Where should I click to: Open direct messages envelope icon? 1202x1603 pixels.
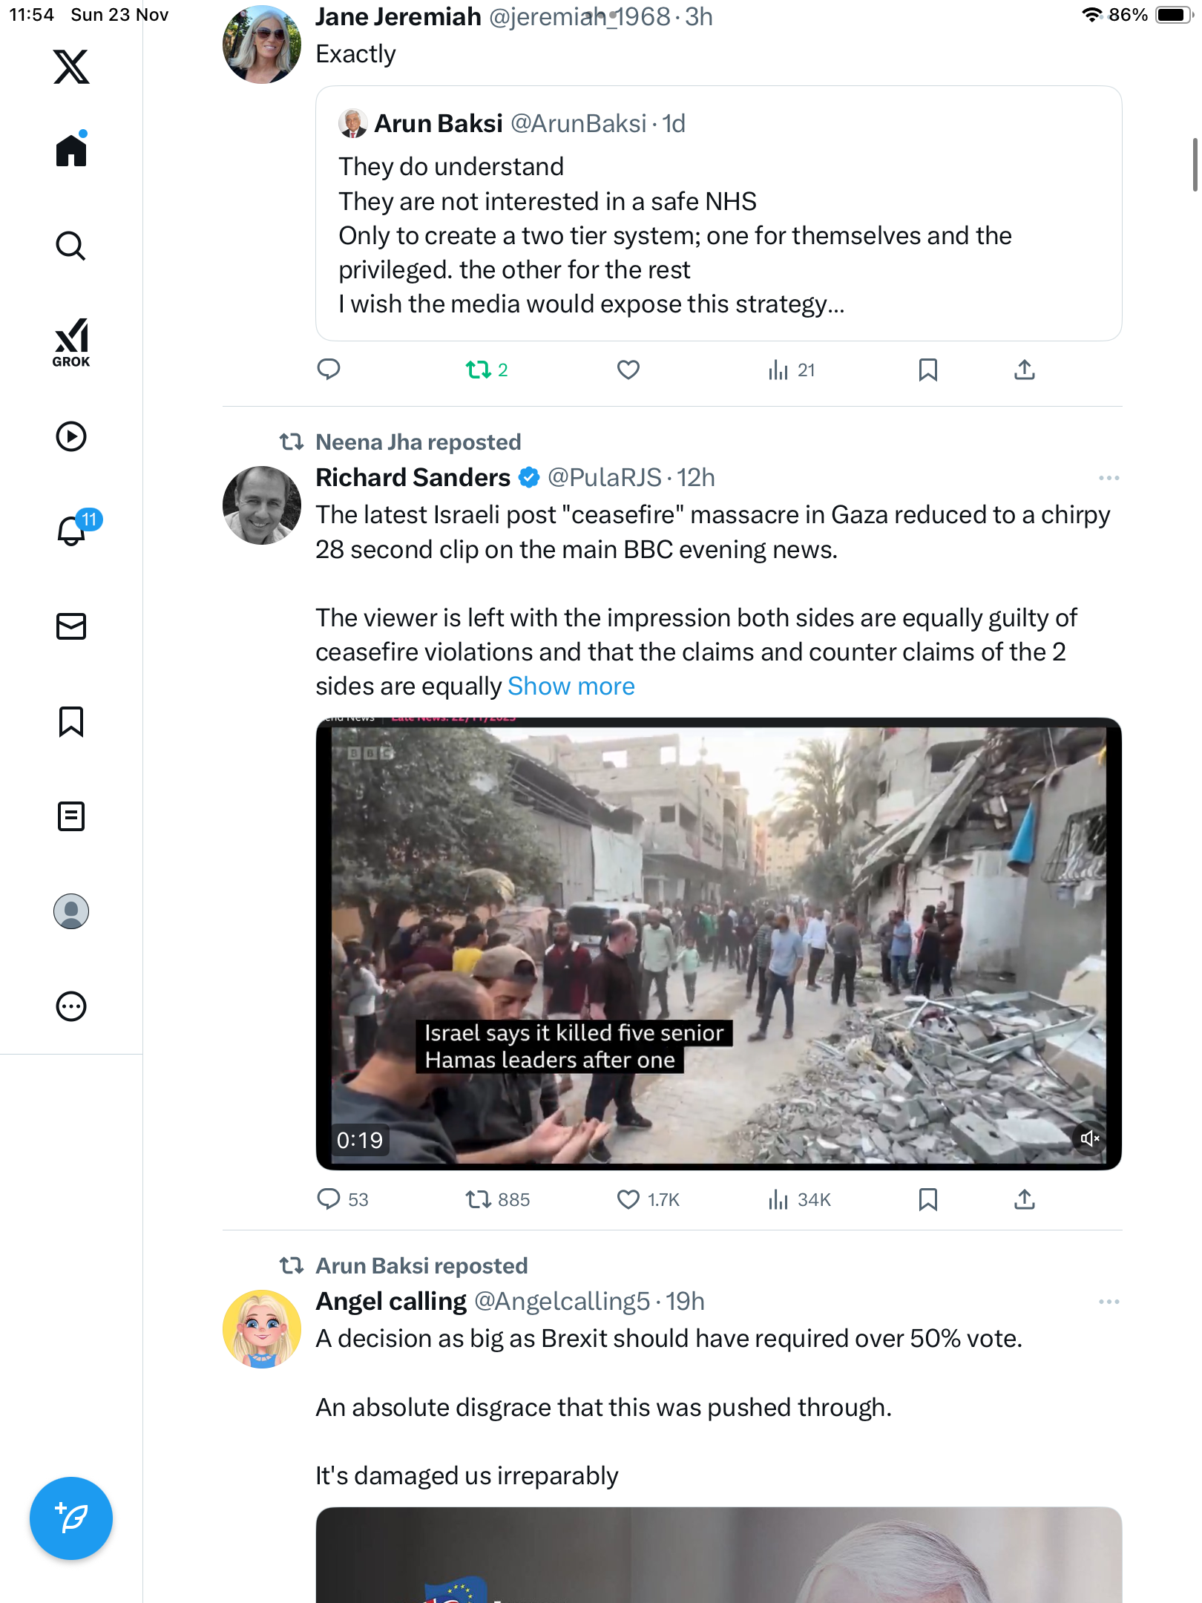(x=71, y=626)
